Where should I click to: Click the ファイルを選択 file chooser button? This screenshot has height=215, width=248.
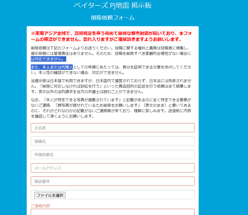tap(50, 195)
